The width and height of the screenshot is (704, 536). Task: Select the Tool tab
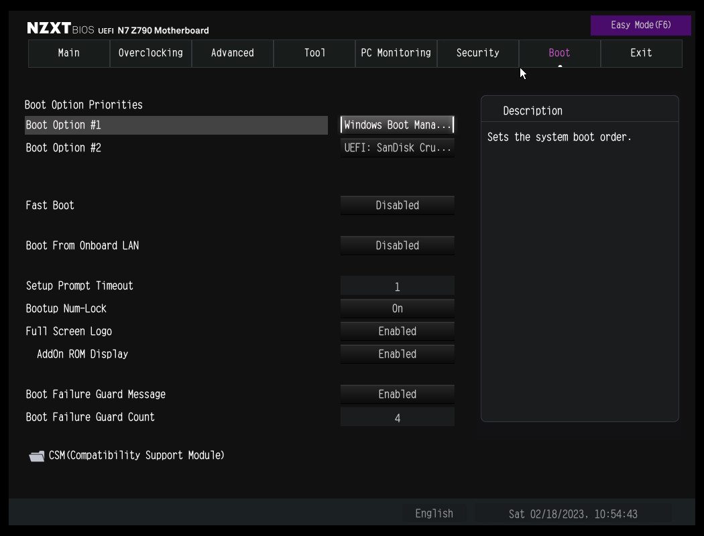click(314, 53)
